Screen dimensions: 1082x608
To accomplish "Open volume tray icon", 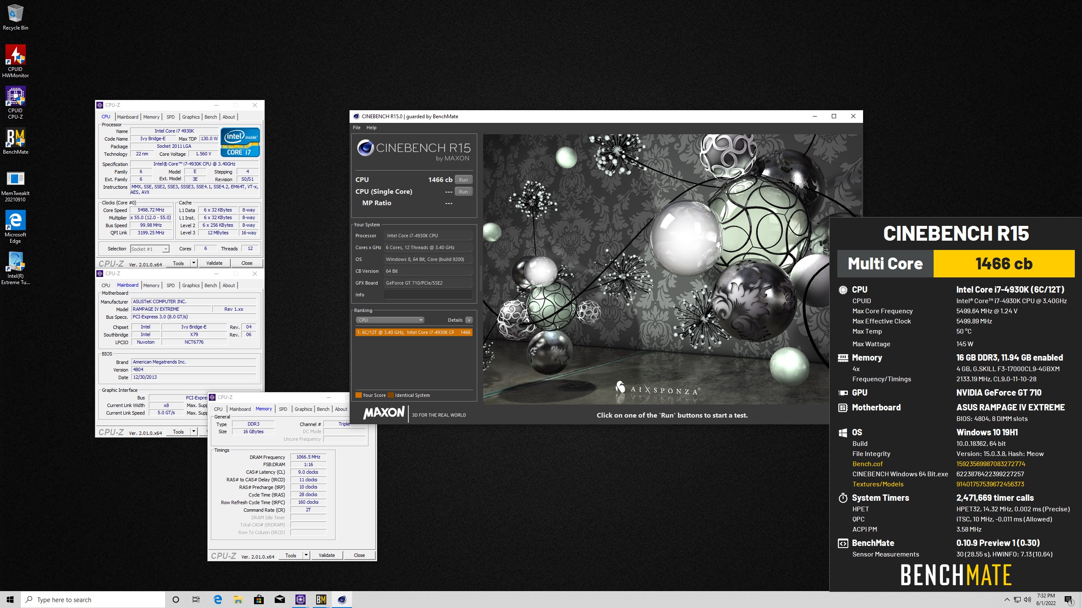I will click(1027, 600).
